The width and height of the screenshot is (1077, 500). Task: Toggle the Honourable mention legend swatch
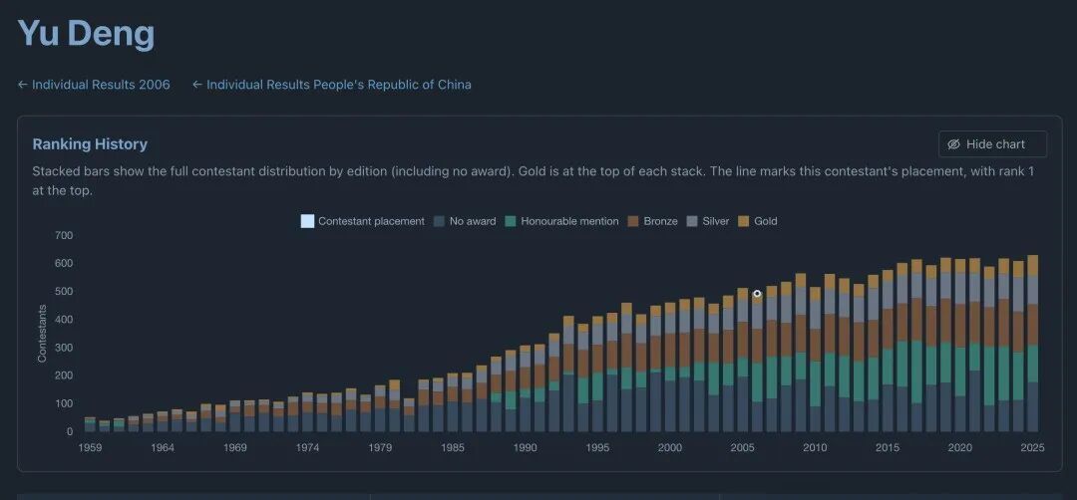tap(511, 221)
